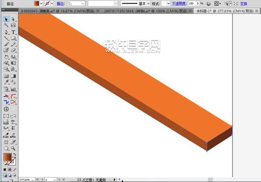261x182 pixels.
Task: Click the fill color swatch in toolbox
Action: (x=8, y=157)
